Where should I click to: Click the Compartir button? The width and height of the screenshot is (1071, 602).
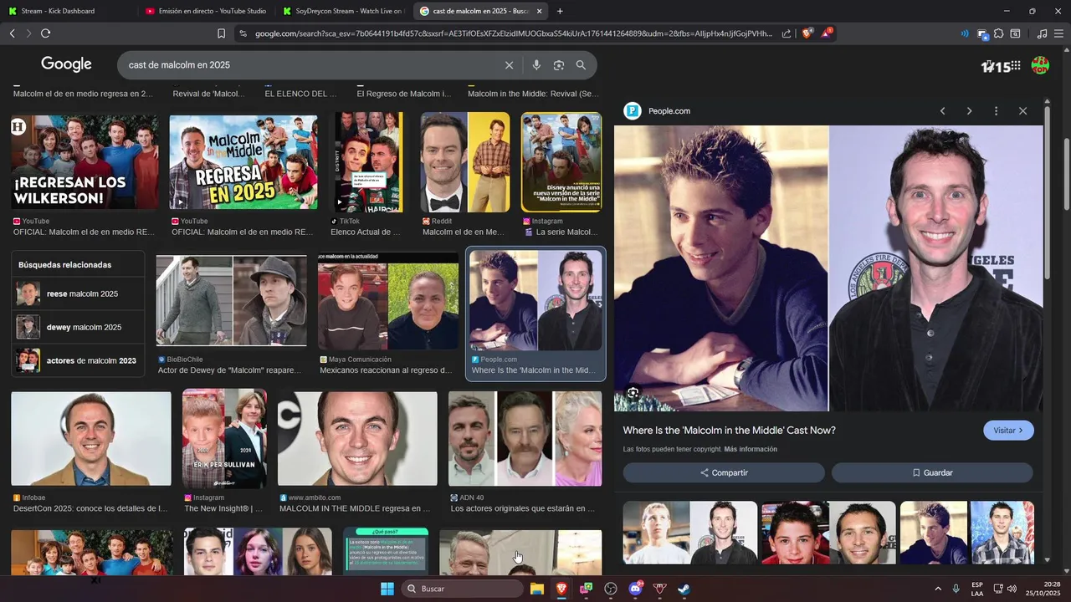click(724, 472)
